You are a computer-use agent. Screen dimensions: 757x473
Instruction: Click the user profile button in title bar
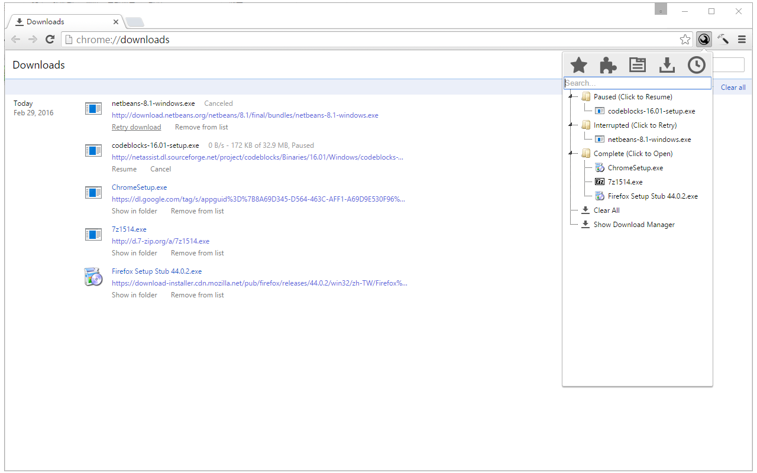coord(661,9)
